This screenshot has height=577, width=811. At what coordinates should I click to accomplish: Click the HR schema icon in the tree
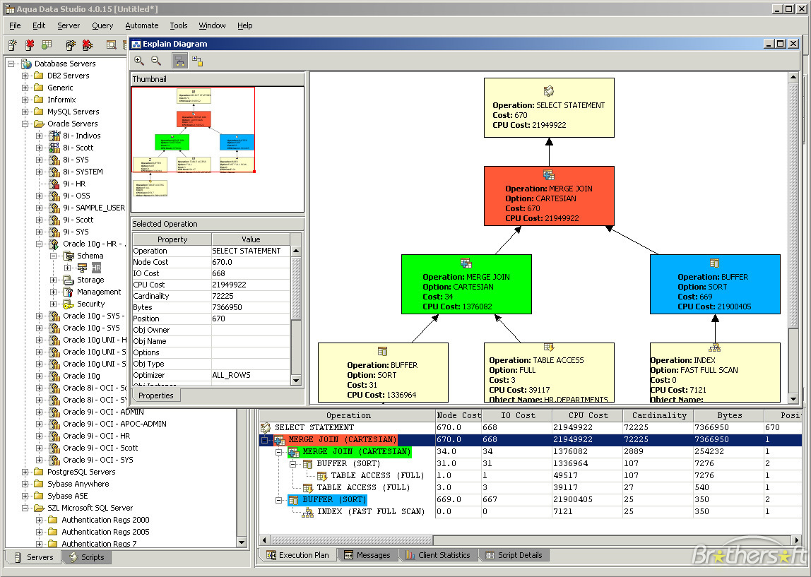(x=82, y=268)
